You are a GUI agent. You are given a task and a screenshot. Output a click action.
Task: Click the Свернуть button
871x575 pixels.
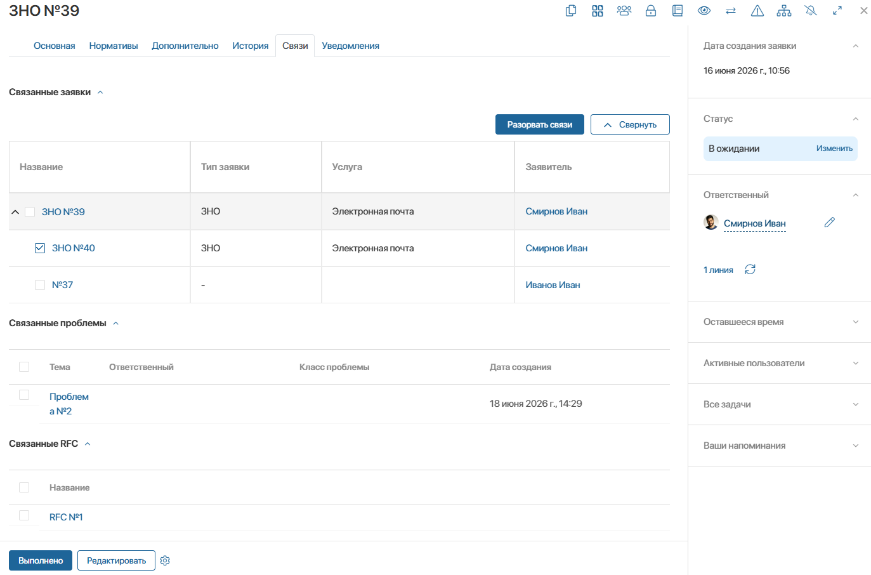click(x=630, y=124)
